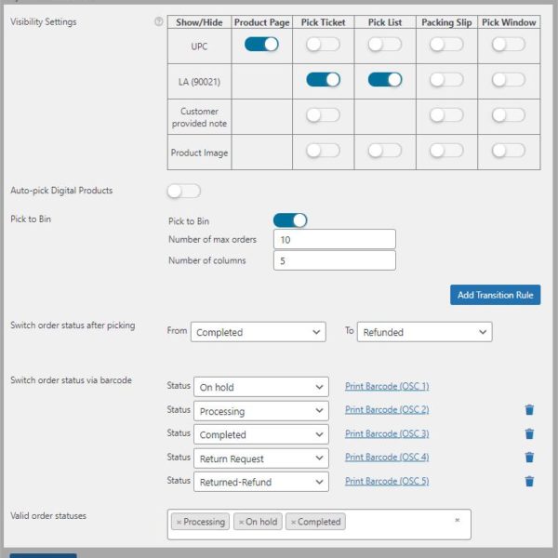
Task: Enable Product Image on Packing Slip
Action: tap(446, 151)
